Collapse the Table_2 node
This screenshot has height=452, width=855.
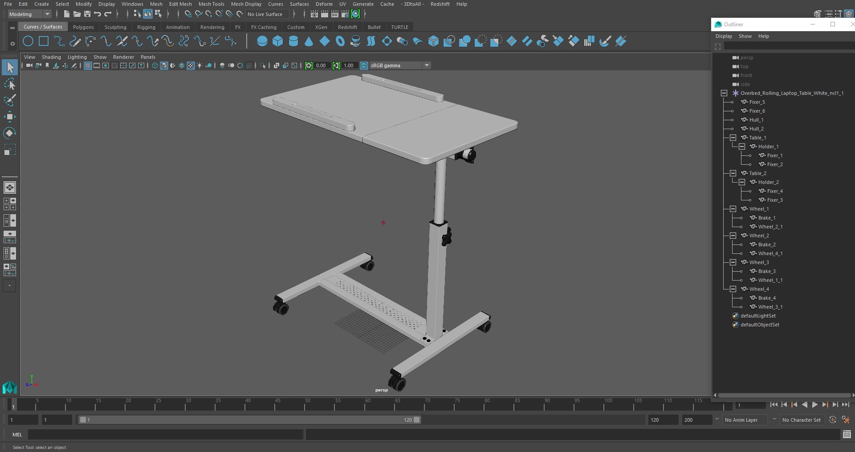[733, 173]
